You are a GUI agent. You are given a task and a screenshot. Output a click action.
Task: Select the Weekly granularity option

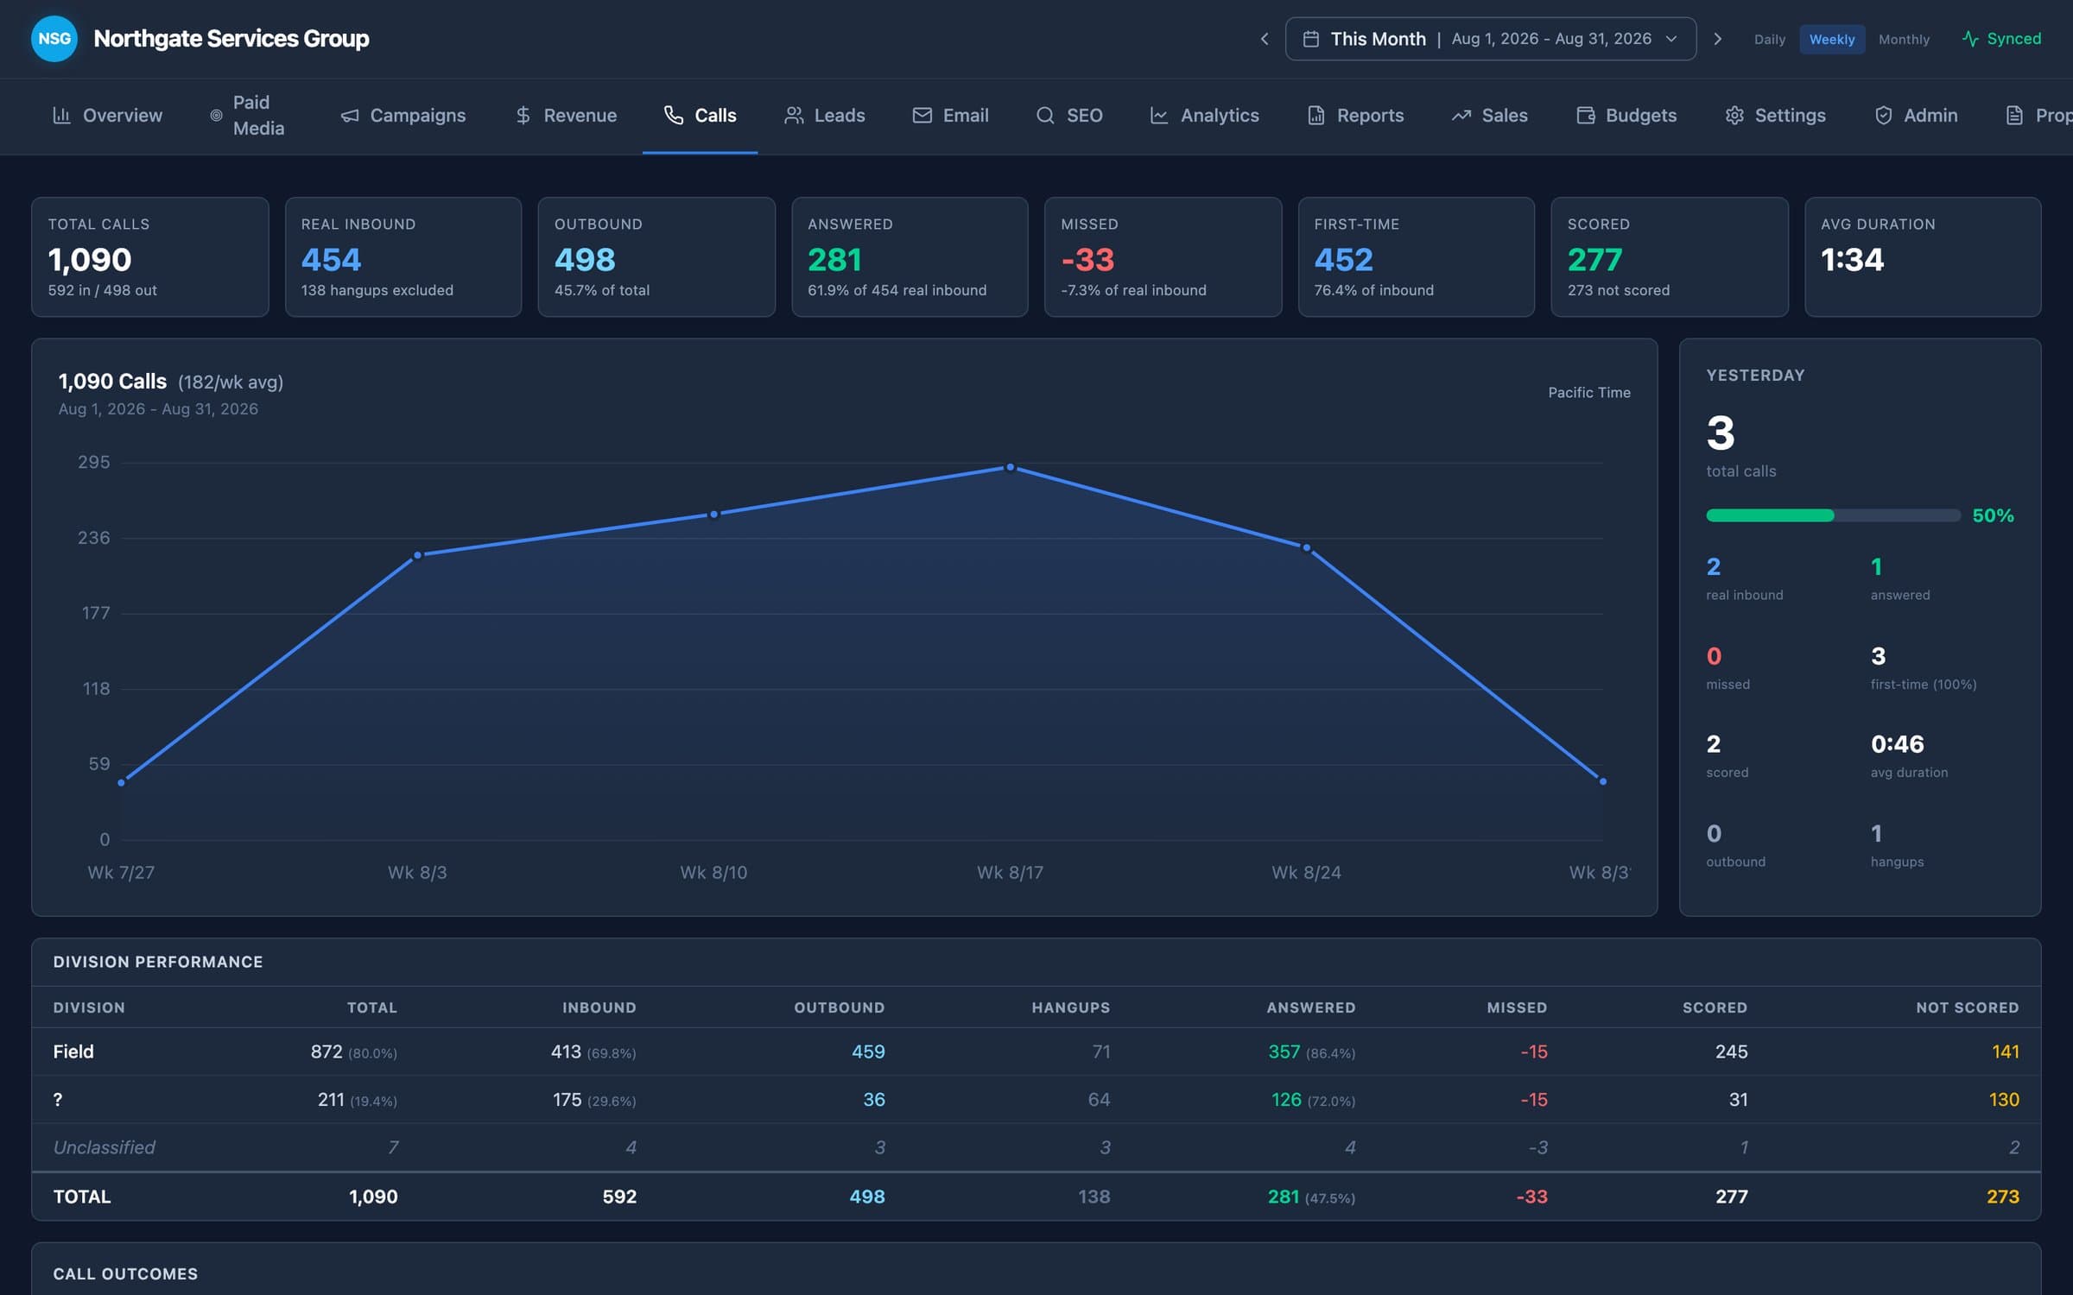pyautogui.click(x=1831, y=40)
